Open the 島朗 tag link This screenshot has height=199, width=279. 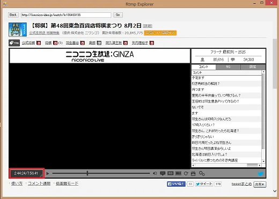[x=92, y=43]
